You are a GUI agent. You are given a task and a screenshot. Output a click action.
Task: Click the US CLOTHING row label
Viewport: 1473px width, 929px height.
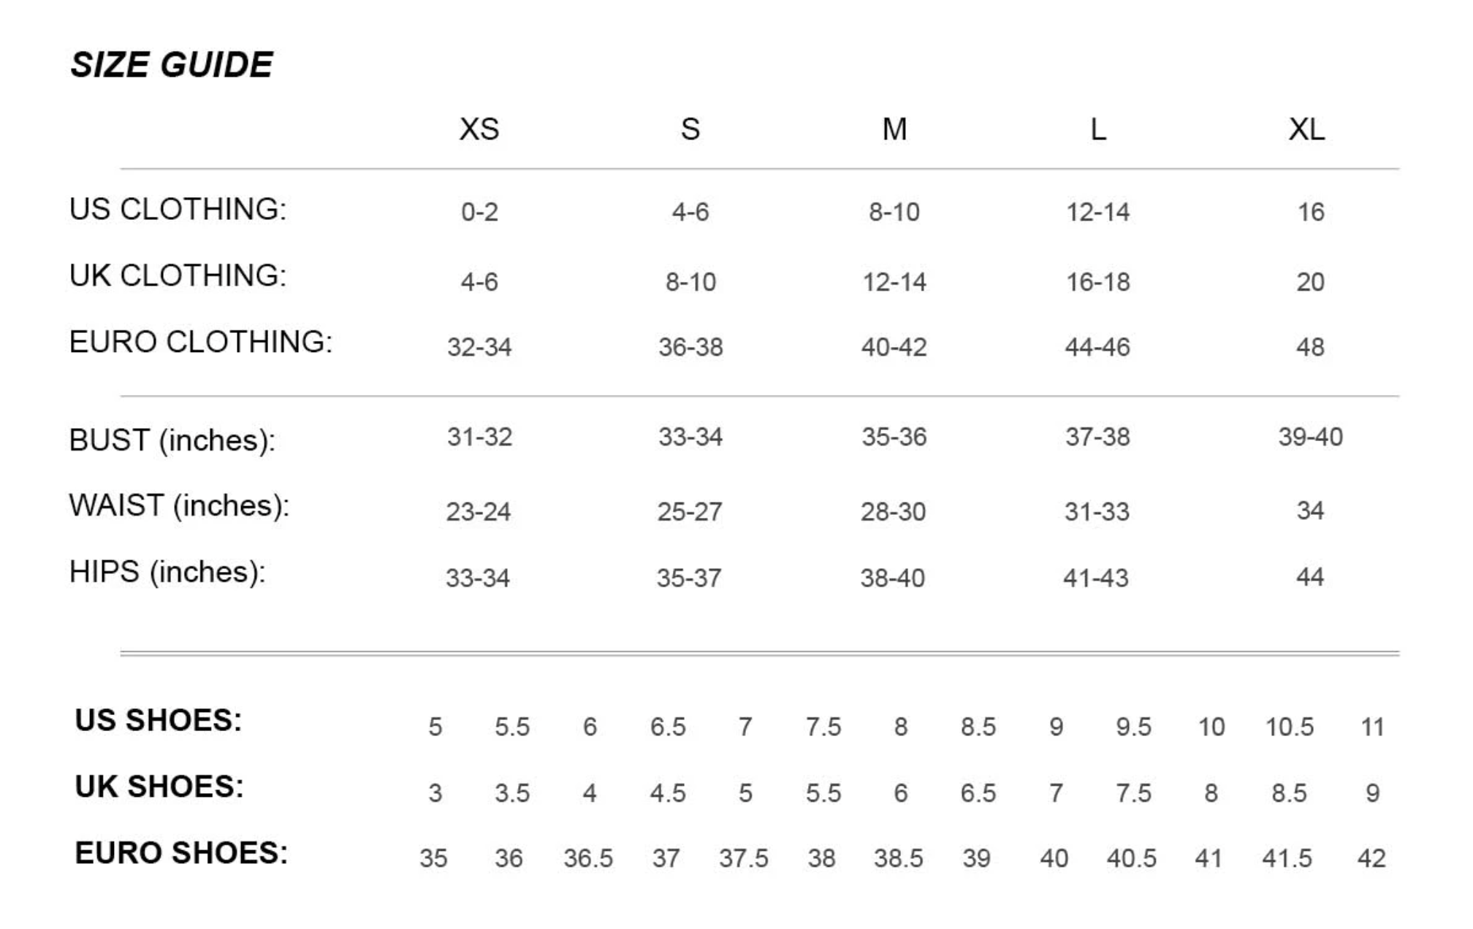pos(178,210)
